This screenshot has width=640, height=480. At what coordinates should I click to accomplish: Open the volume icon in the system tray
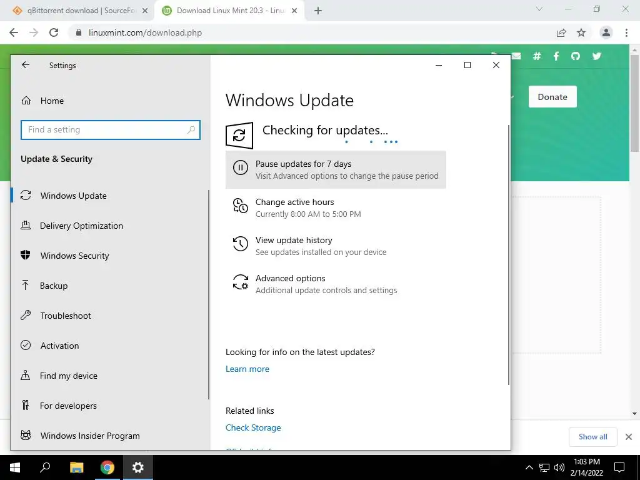[559, 467]
